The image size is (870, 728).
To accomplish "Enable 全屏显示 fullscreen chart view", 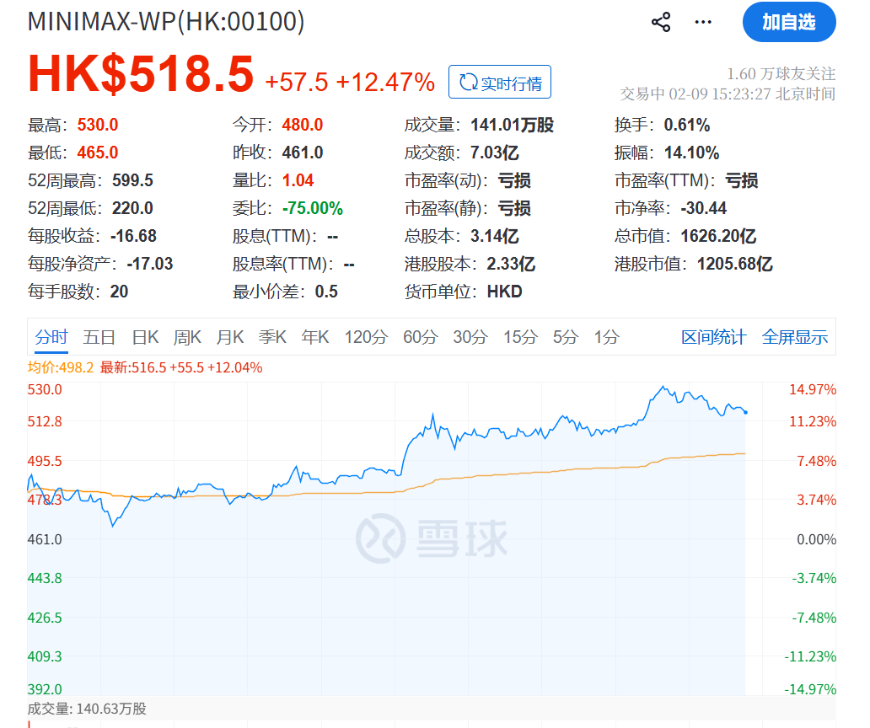I will click(x=795, y=336).
